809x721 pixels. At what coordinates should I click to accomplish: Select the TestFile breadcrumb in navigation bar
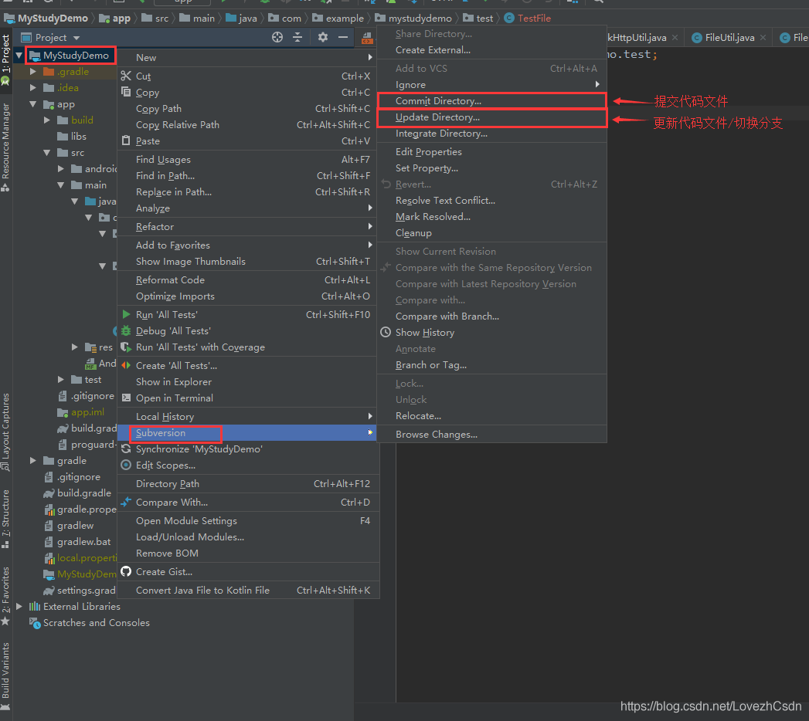(x=533, y=18)
